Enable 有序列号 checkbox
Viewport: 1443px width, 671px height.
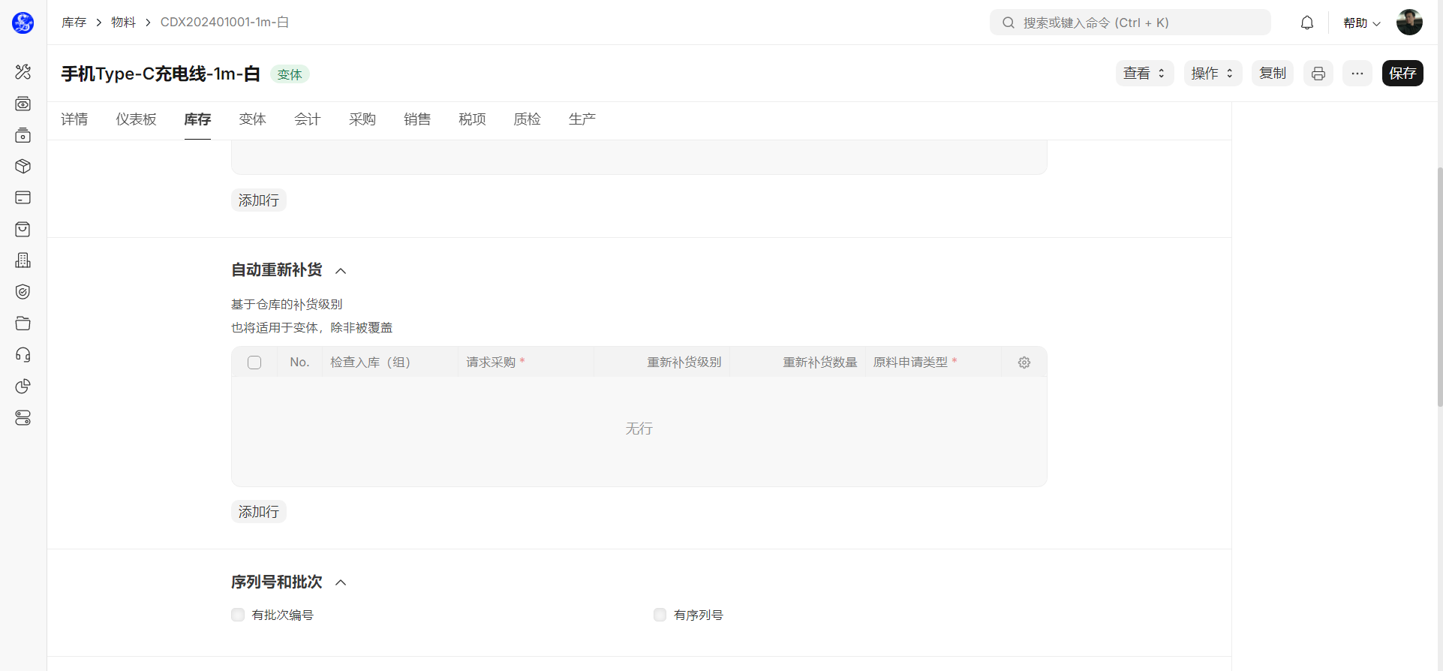pos(660,615)
